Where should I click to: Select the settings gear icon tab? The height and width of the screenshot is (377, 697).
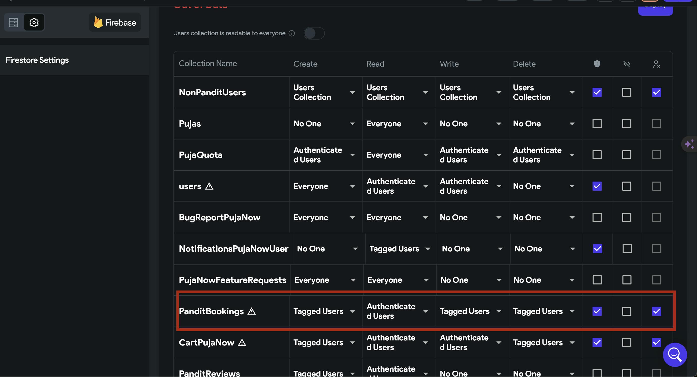pyautogui.click(x=34, y=22)
